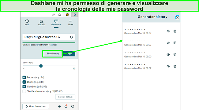Click the Show history button
Image resolution: width=199 pixels, height=110 pixels.
pyautogui.click(x=53, y=53)
